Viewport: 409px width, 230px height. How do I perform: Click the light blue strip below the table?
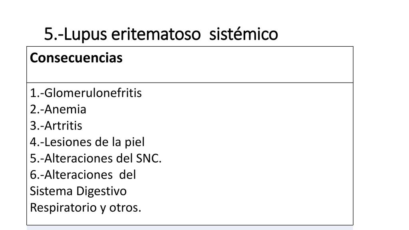pos(190,228)
